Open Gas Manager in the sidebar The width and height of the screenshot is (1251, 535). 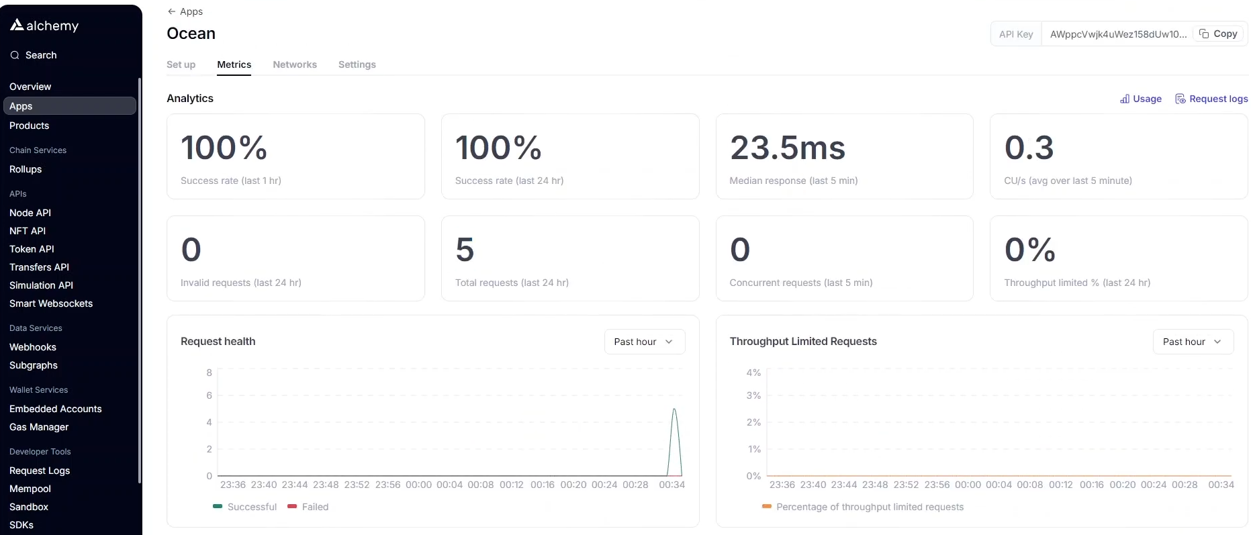39,427
